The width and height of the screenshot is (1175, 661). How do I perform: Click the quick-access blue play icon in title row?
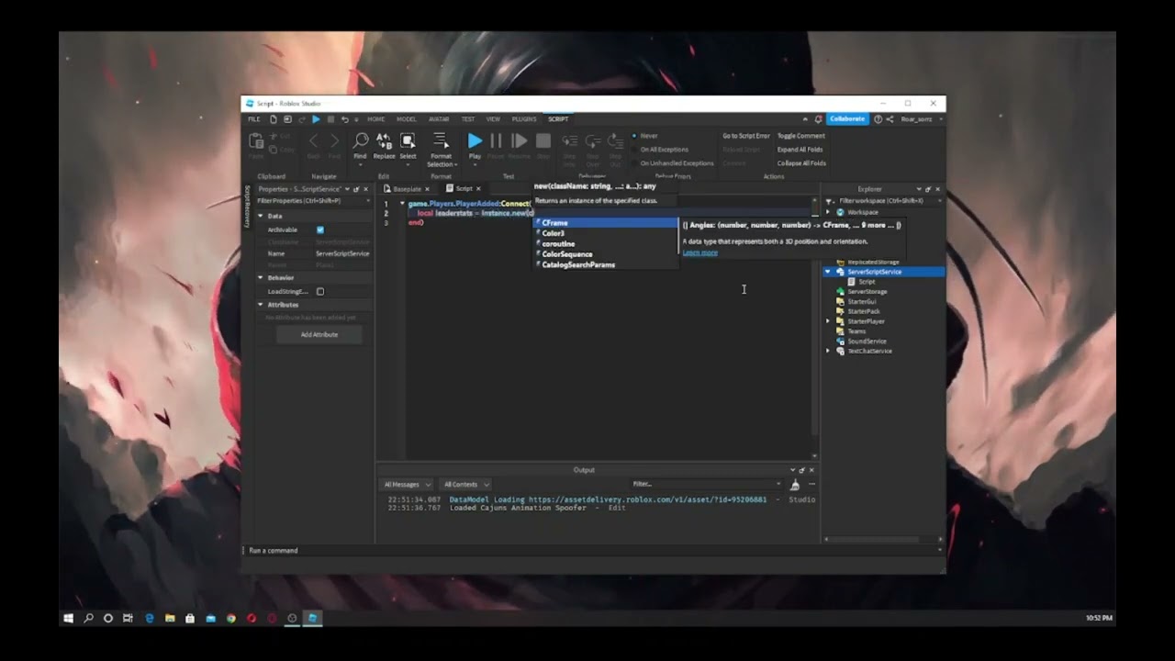point(316,119)
